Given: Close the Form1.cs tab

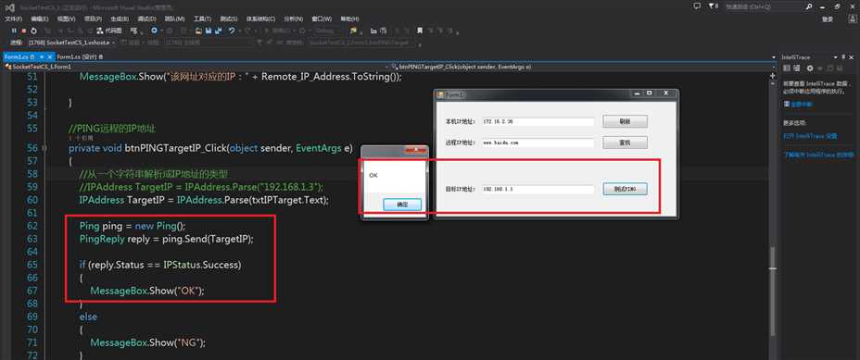Looking at the screenshot, I should (50, 56).
